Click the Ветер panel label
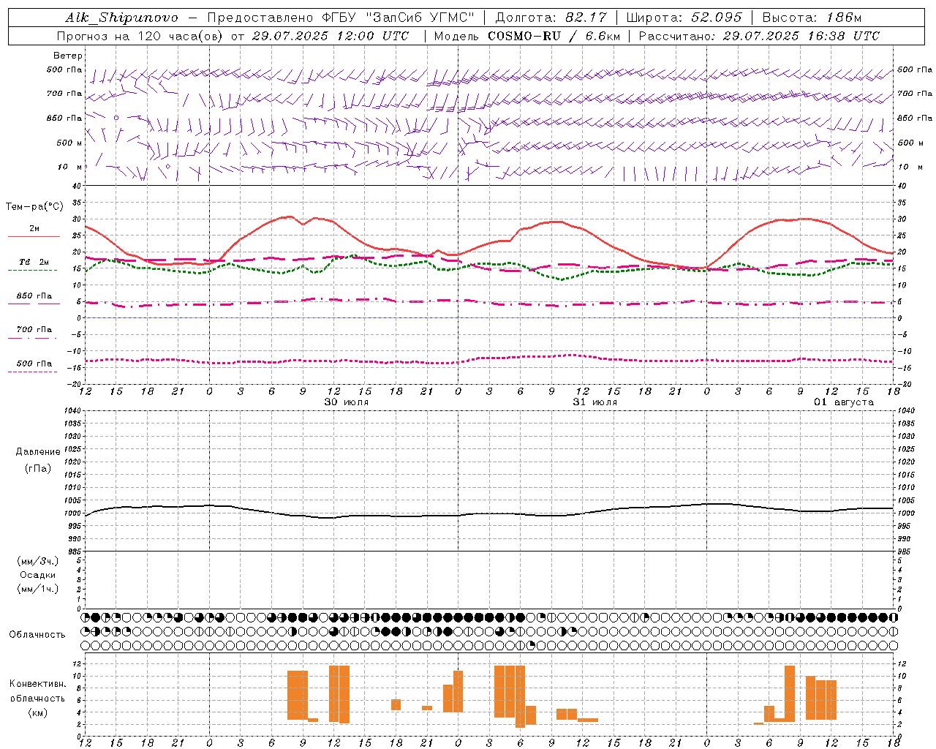Image resolution: width=936 pixels, height=749 pixels. coord(68,56)
